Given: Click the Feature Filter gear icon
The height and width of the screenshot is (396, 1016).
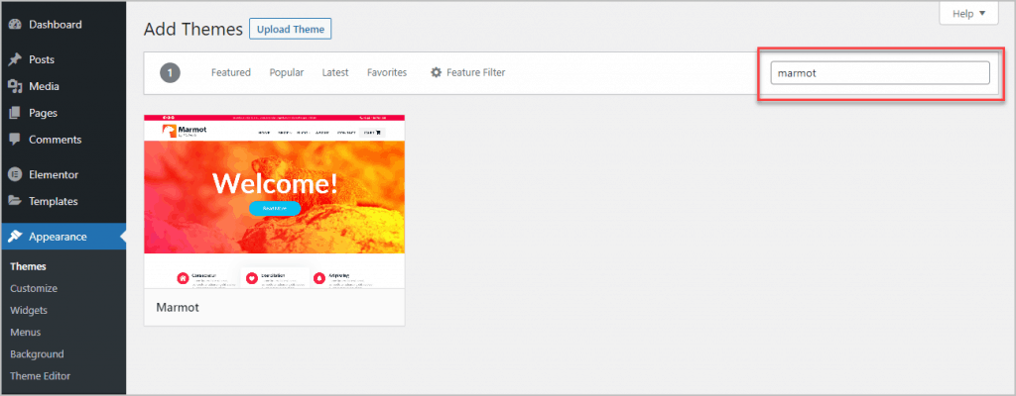Looking at the screenshot, I should [436, 72].
